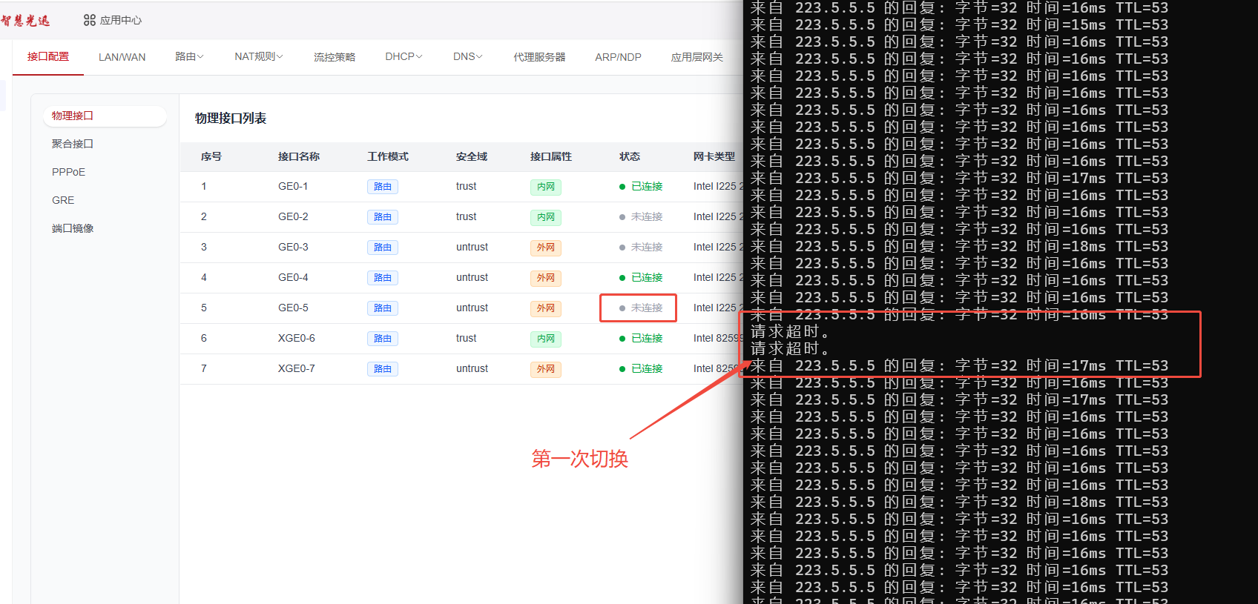Select 聚合接口 in the sidebar
Viewport: 1258px width, 604px height.
[x=73, y=144]
